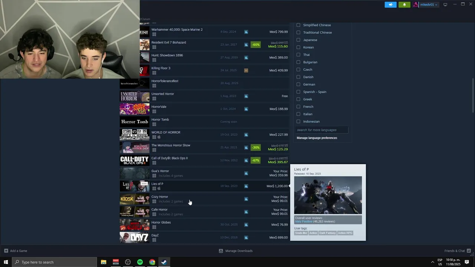Click the Action RPG tag in popup

coord(345,233)
